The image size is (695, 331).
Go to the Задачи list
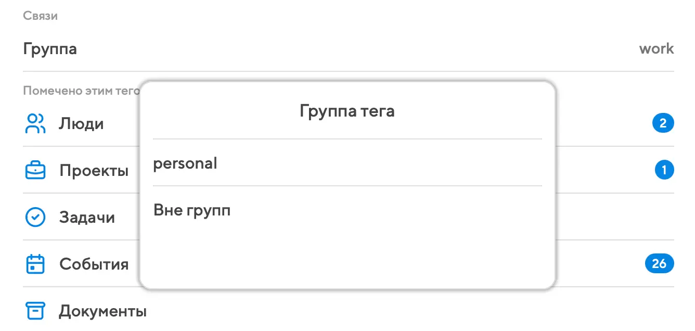(x=87, y=217)
